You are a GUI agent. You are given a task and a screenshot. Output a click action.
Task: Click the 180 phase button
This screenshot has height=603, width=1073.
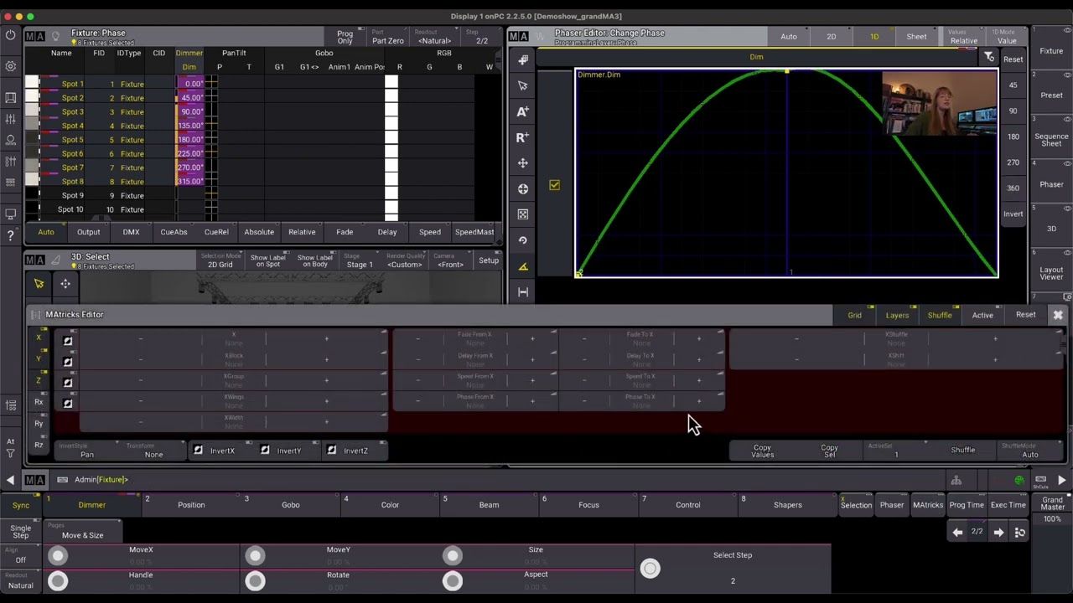tap(1013, 137)
